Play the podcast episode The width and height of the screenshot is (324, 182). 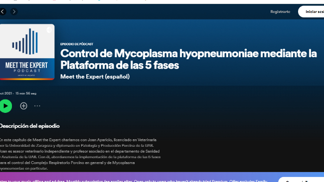coord(5,106)
